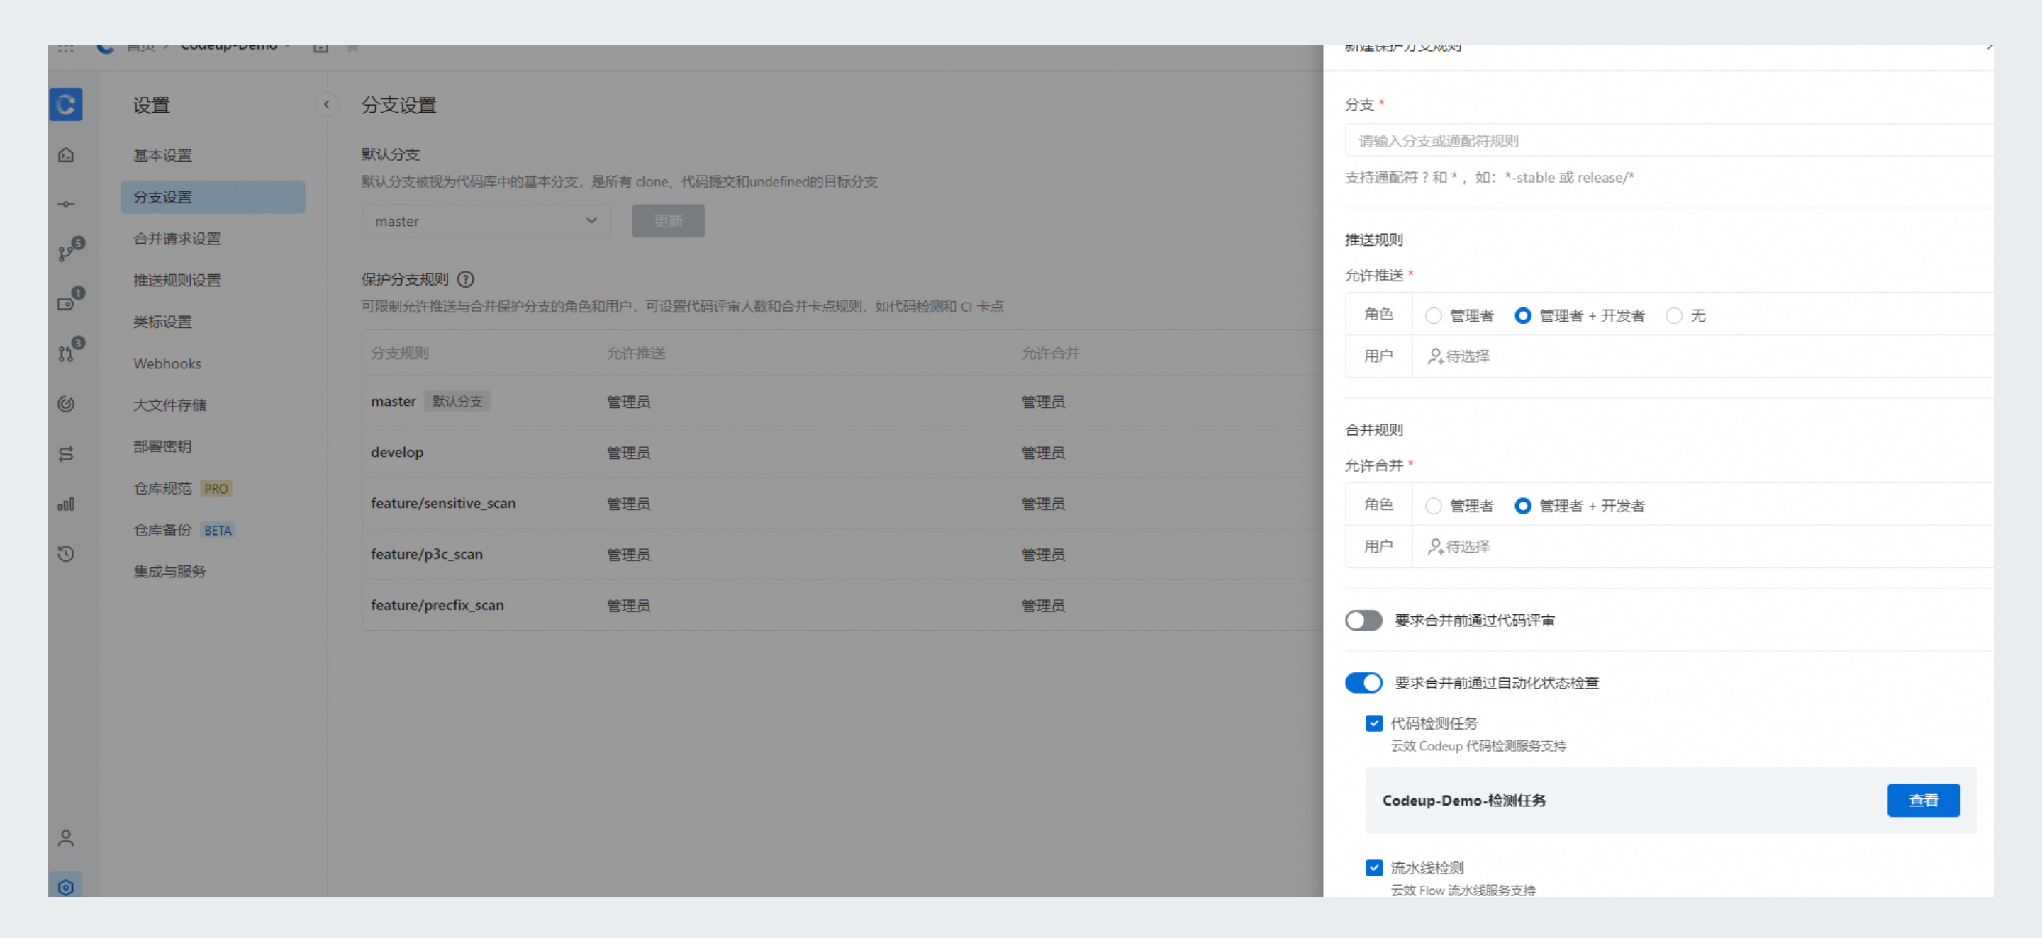Collapse the 设置 sidebar with the chevron
This screenshot has width=2042, height=938.
click(x=327, y=105)
